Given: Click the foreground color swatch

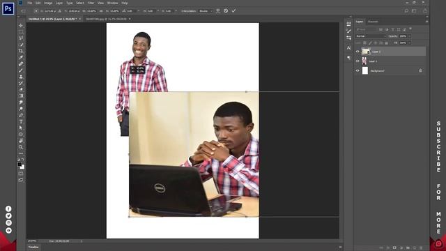Looking at the screenshot, I should pos(20,165).
